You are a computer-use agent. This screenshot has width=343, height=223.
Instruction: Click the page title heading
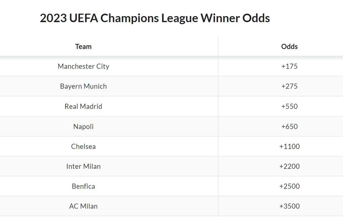(155, 18)
